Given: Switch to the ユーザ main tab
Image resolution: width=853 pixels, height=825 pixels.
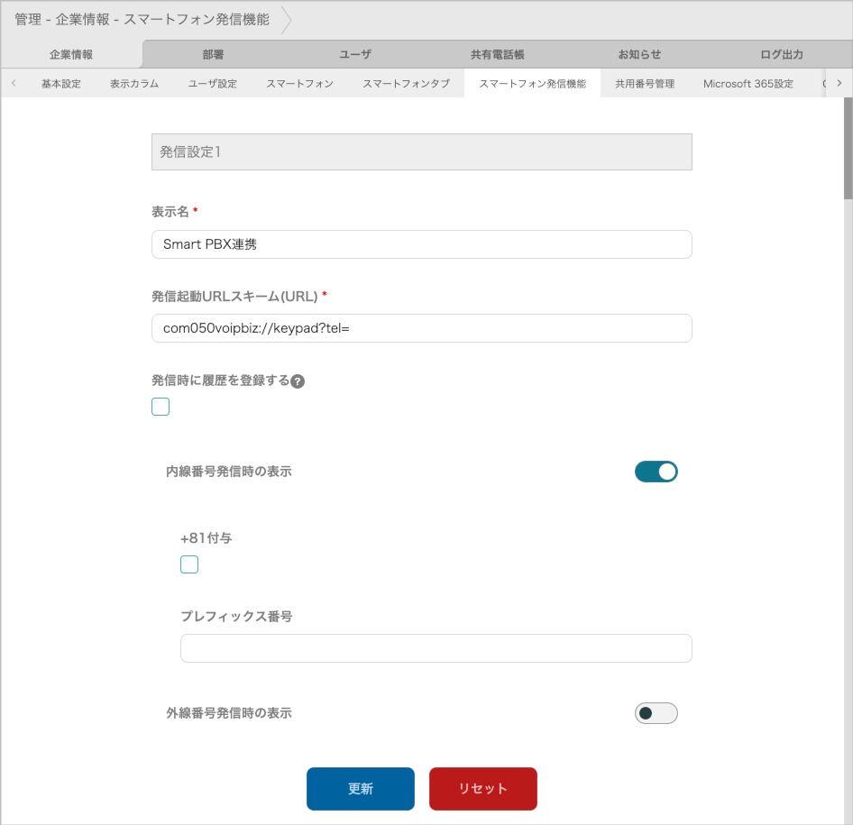Looking at the screenshot, I should pos(355,54).
